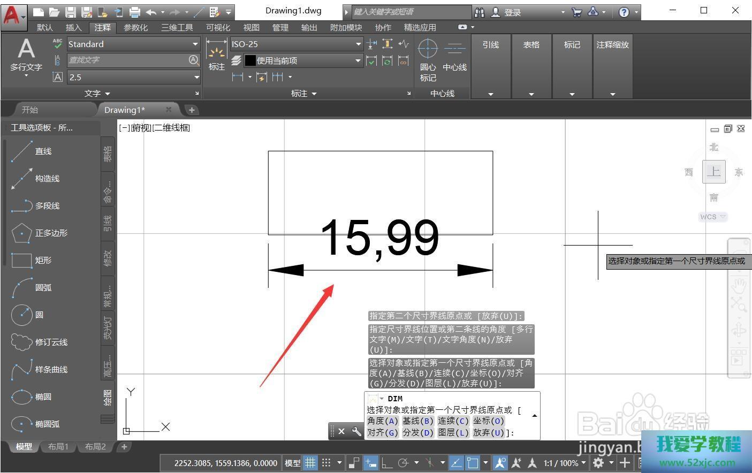752x473 pixels.
Task: Expand the 2.5 text height dropdown
Action: point(196,77)
